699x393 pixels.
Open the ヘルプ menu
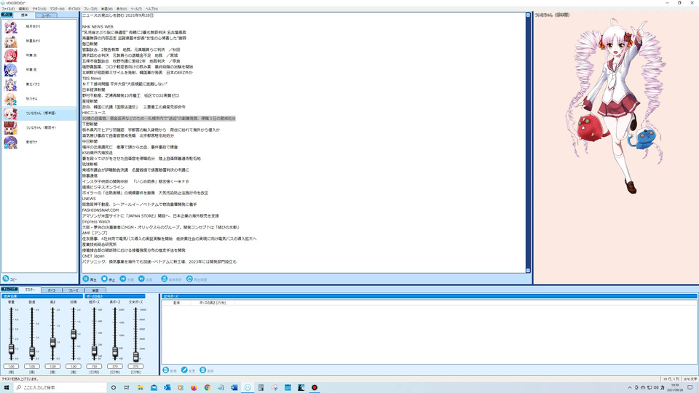(x=151, y=9)
